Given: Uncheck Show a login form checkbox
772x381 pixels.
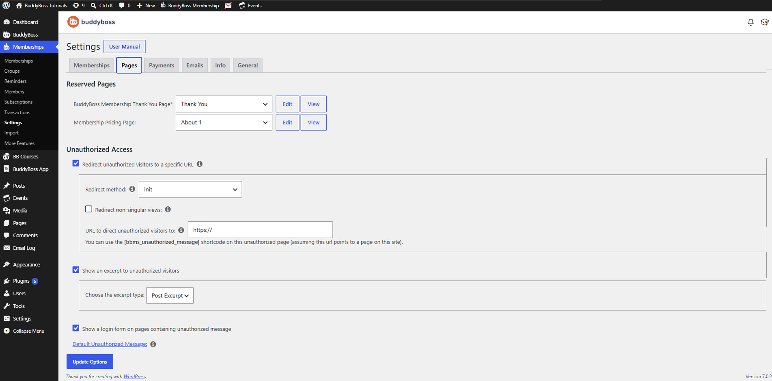Looking at the screenshot, I should pyautogui.click(x=76, y=328).
